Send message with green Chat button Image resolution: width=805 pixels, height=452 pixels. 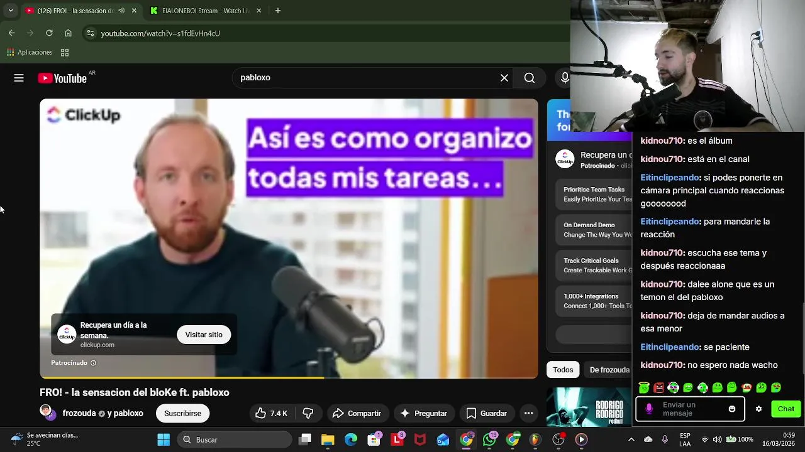coord(786,409)
